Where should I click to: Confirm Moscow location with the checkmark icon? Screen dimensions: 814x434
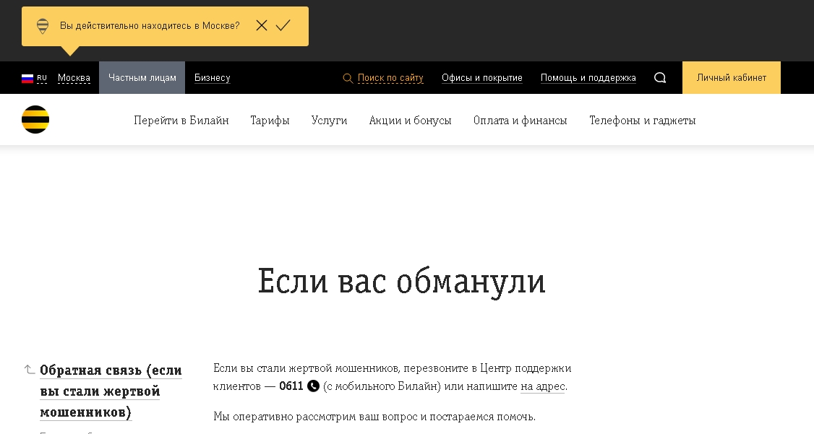283,25
